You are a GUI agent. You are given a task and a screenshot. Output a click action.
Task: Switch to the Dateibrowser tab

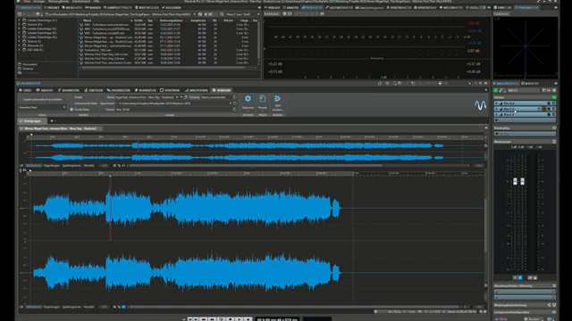pos(29,7)
